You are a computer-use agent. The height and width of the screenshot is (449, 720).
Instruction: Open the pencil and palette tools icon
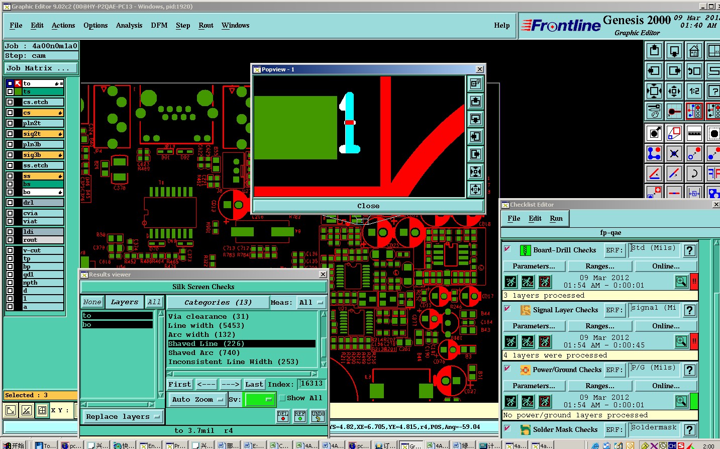(x=654, y=111)
